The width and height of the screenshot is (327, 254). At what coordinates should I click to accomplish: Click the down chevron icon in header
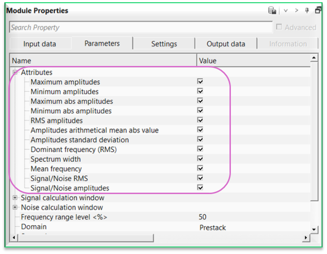click(286, 11)
